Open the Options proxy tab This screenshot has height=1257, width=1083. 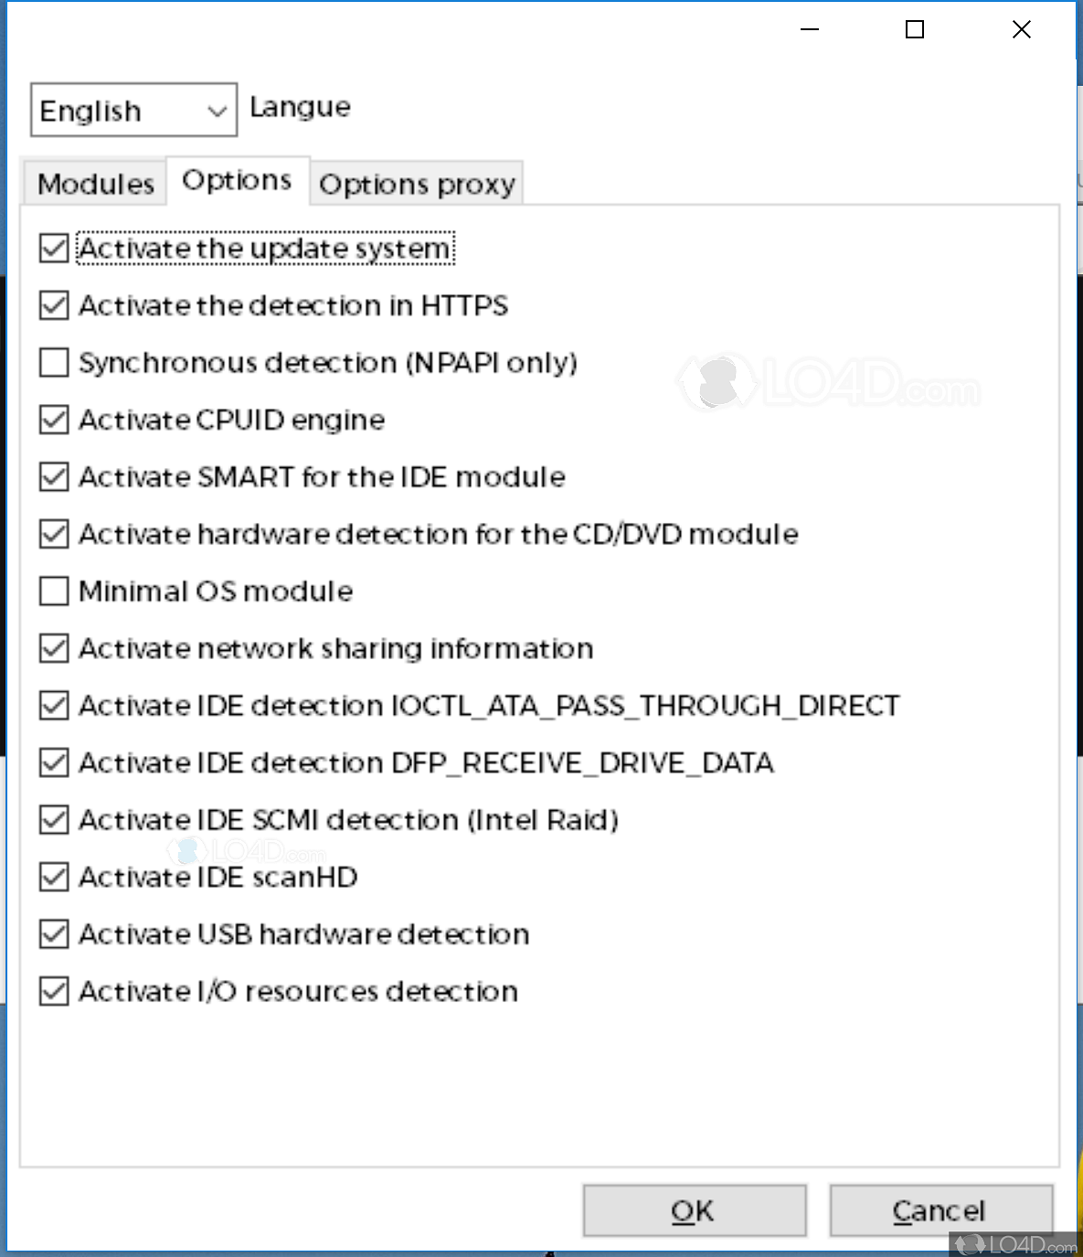pyautogui.click(x=418, y=183)
